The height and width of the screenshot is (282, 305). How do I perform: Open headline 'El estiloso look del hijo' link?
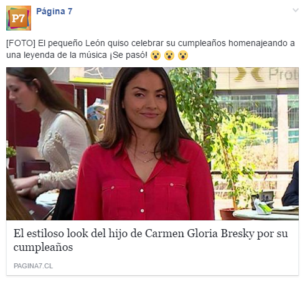tap(151, 240)
